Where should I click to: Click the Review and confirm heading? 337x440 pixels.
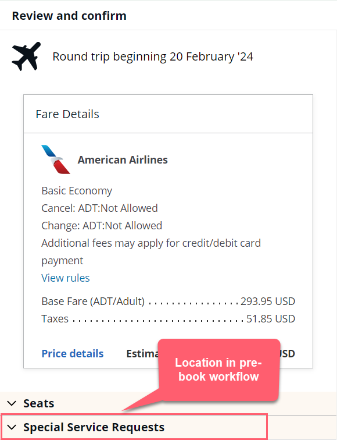tap(69, 16)
